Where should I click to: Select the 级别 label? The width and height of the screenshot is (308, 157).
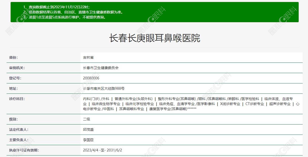coord(13,119)
